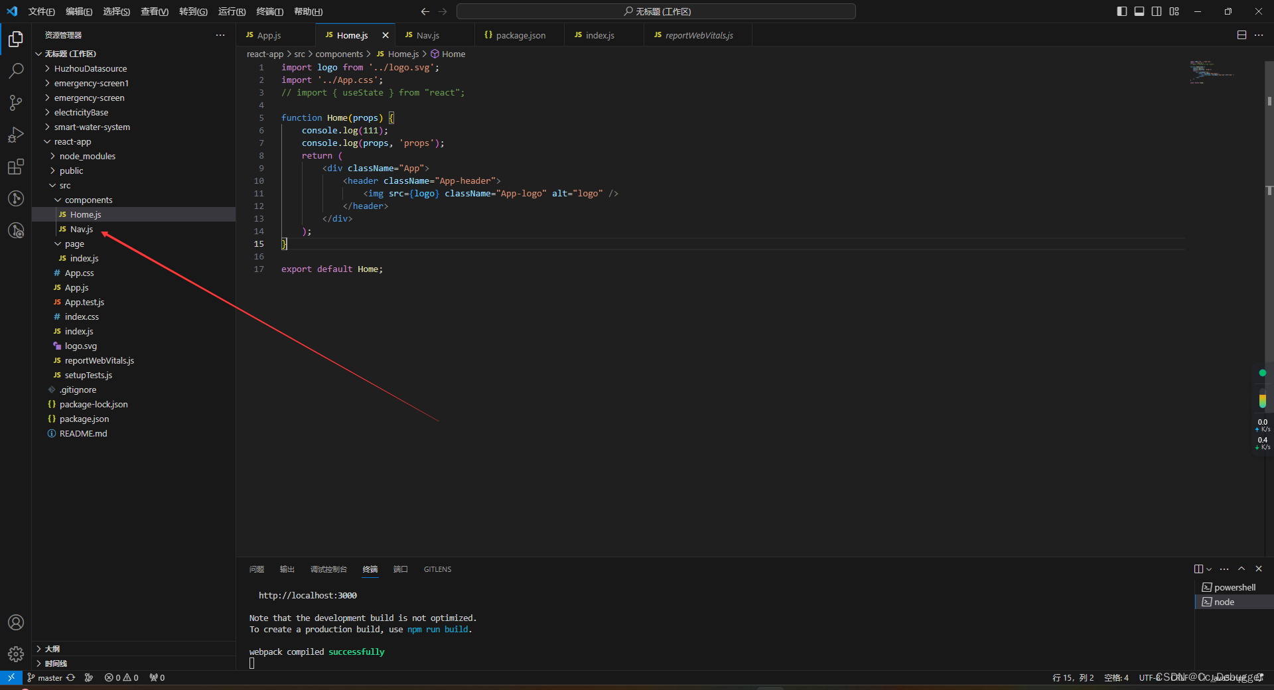The width and height of the screenshot is (1274, 690).
Task: Close the Home.js editor tab
Action: 386,35
